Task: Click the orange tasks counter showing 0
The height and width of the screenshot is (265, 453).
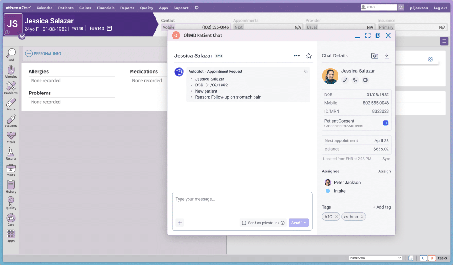Action: click(x=432, y=258)
